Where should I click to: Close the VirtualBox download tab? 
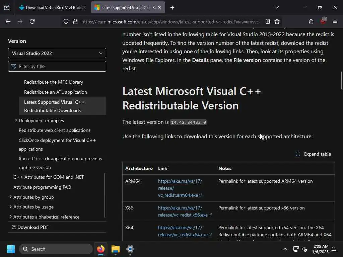pyautogui.click(x=84, y=8)
